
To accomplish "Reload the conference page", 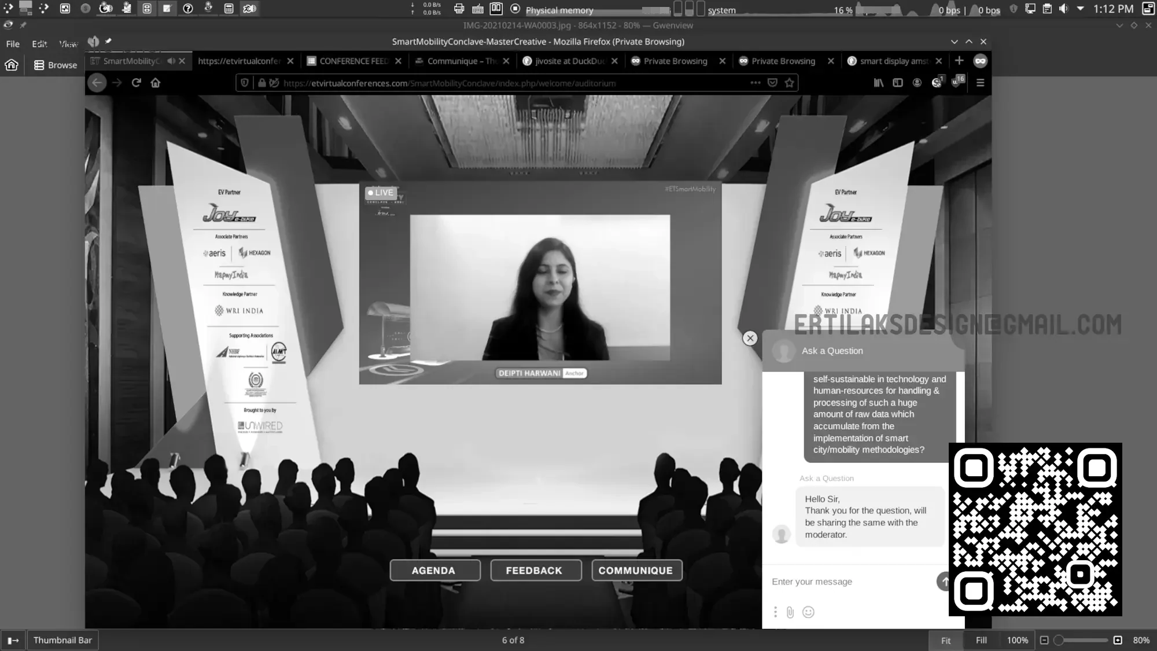I will [x=137, y=83].
